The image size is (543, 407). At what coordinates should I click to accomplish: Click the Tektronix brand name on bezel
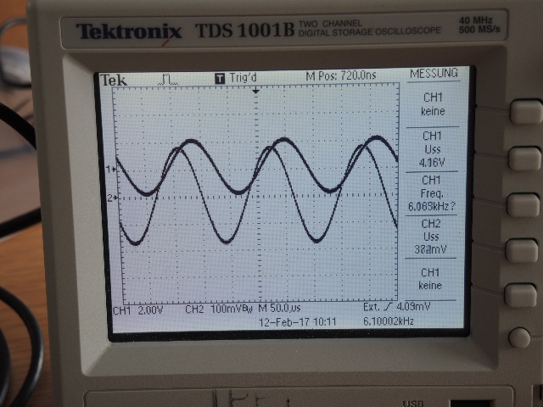point(129,31)
